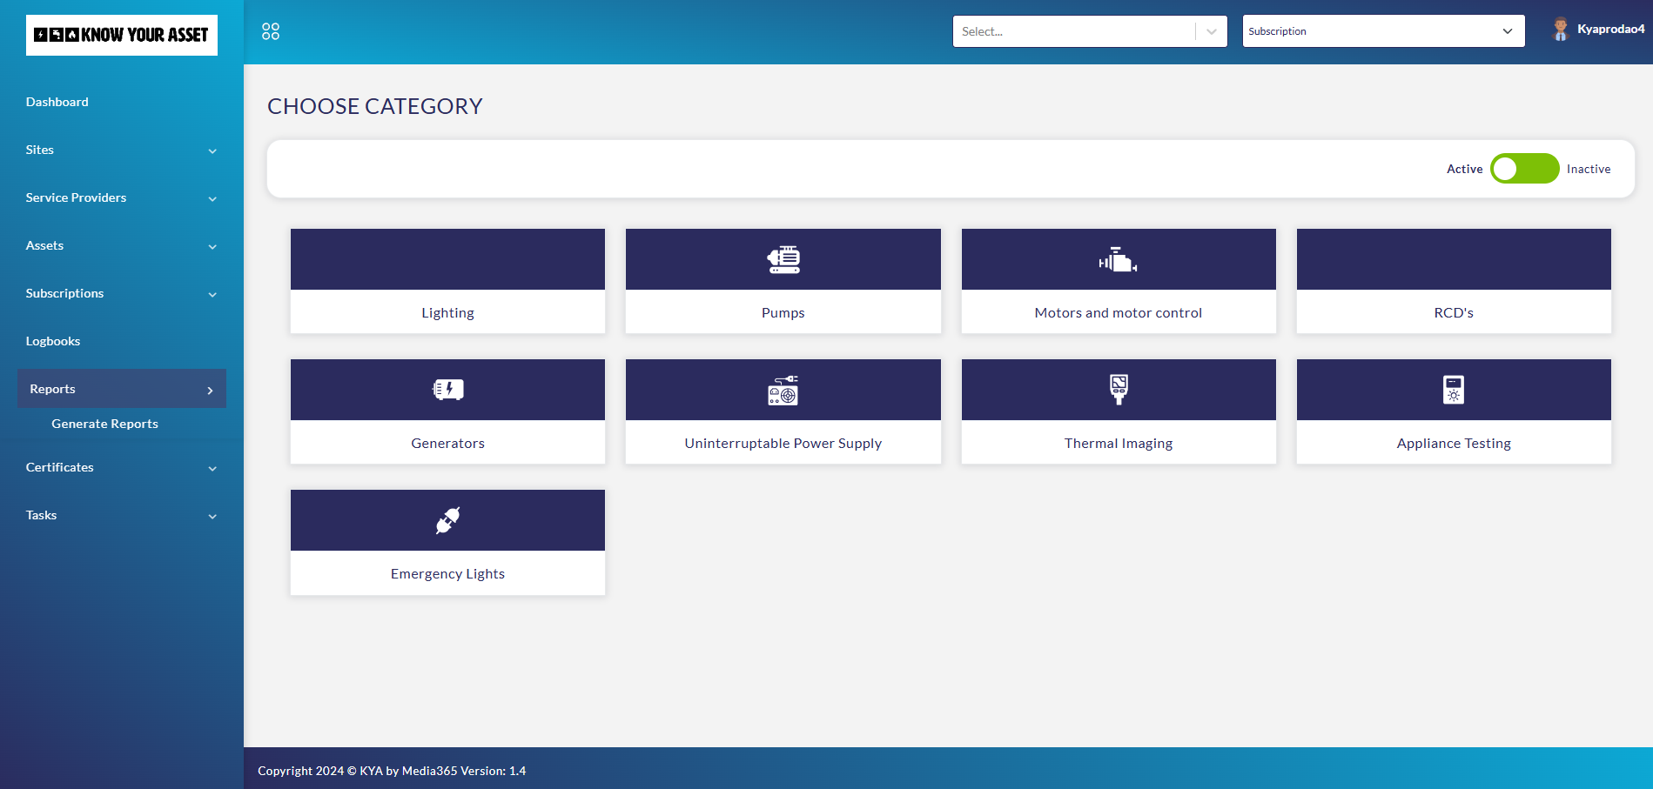Toggle the Active/Inactive switch

click(x=1523, y=169)
